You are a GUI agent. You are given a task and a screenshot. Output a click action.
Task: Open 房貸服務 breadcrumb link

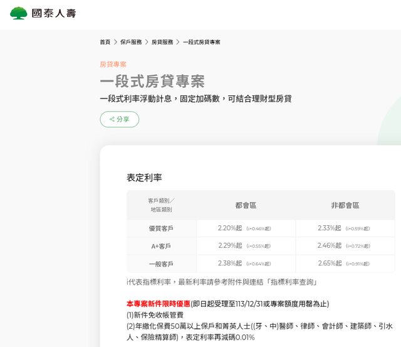click(162, 42)
